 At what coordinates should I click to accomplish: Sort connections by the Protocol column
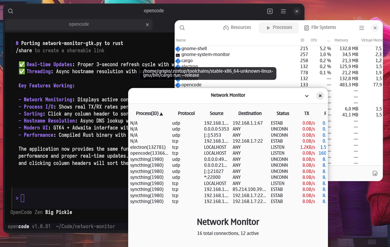[186, 113]
